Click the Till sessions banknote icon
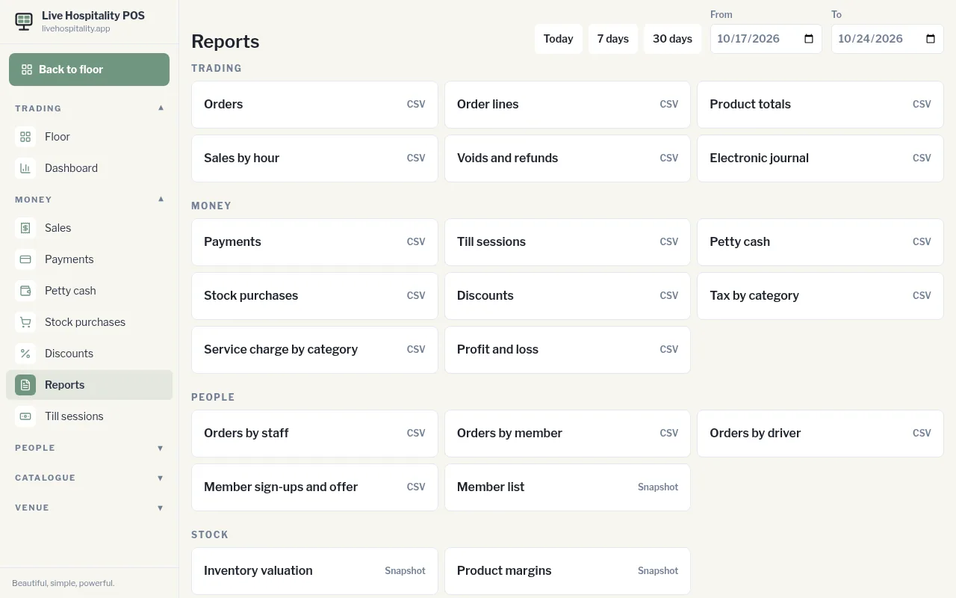 [25, 416]
